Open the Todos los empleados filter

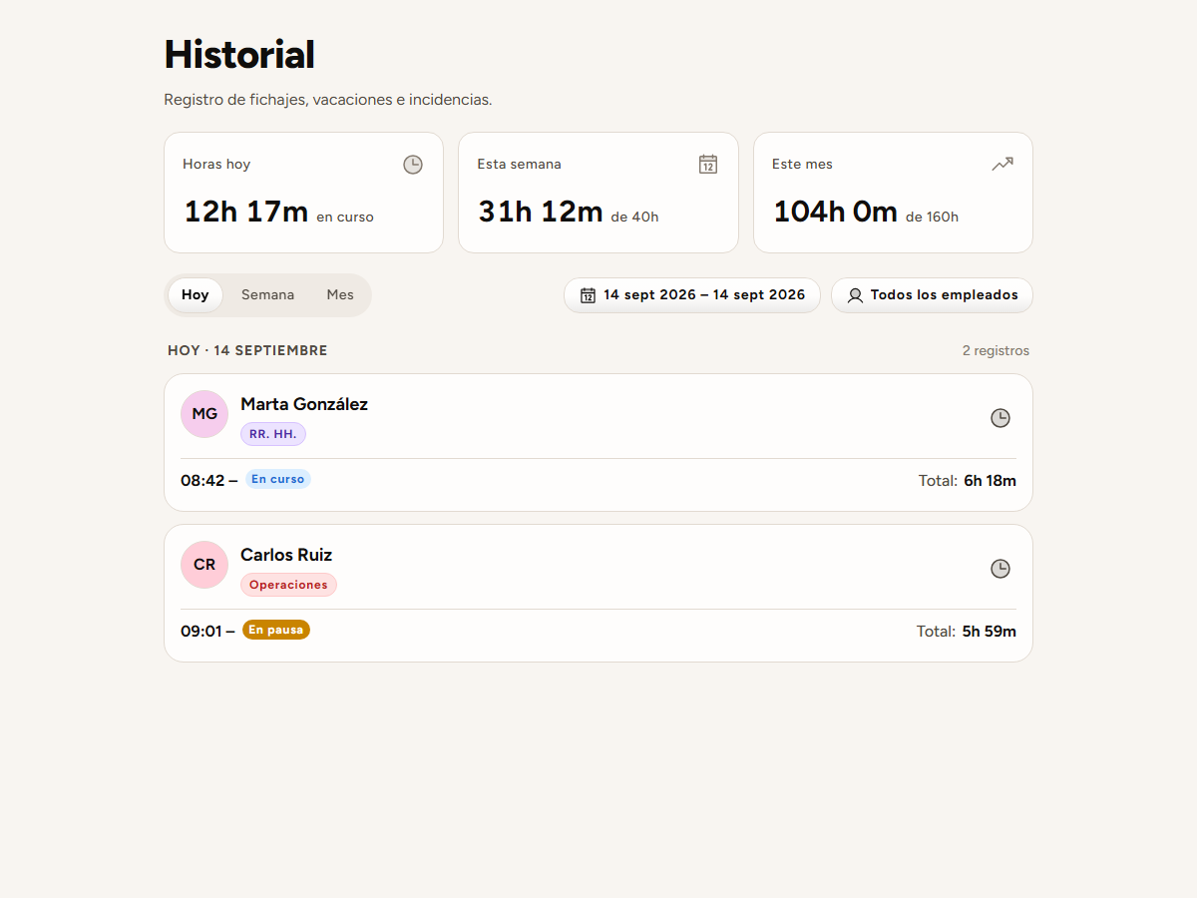click(x=932, y=295)
